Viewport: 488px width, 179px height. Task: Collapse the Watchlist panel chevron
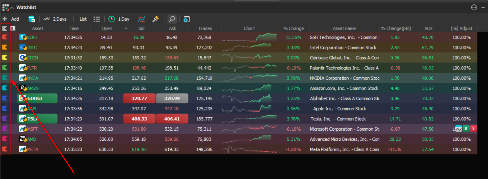[11, 8]
